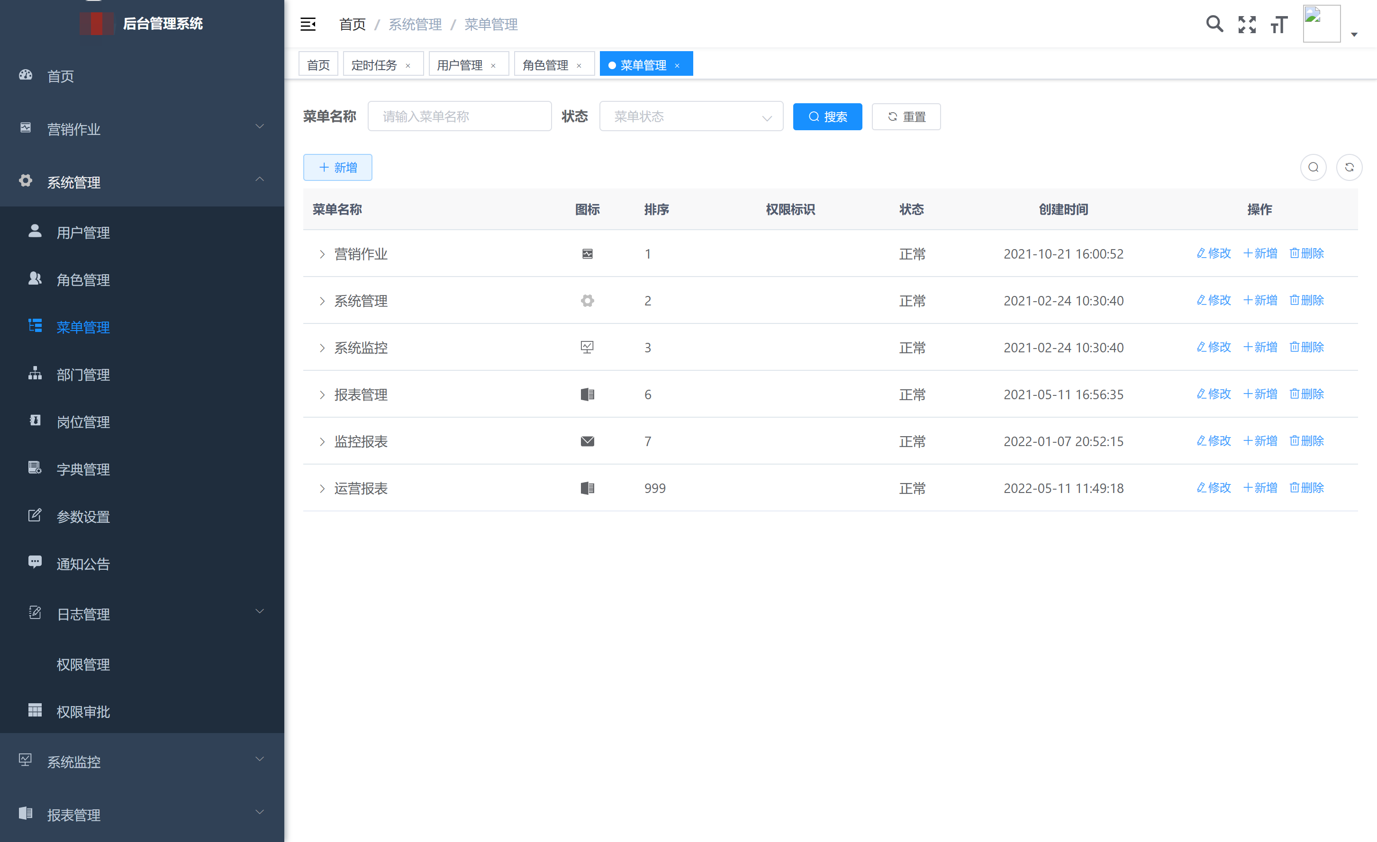The height and width of the screenshot is (842, 1377).
Task: Click the 通知公告 chat bubble icon
Action: (x=35, y=562)
